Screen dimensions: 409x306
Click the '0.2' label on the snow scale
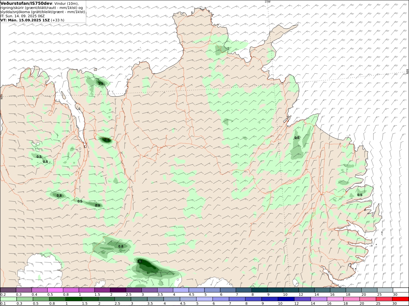point(3,295)
